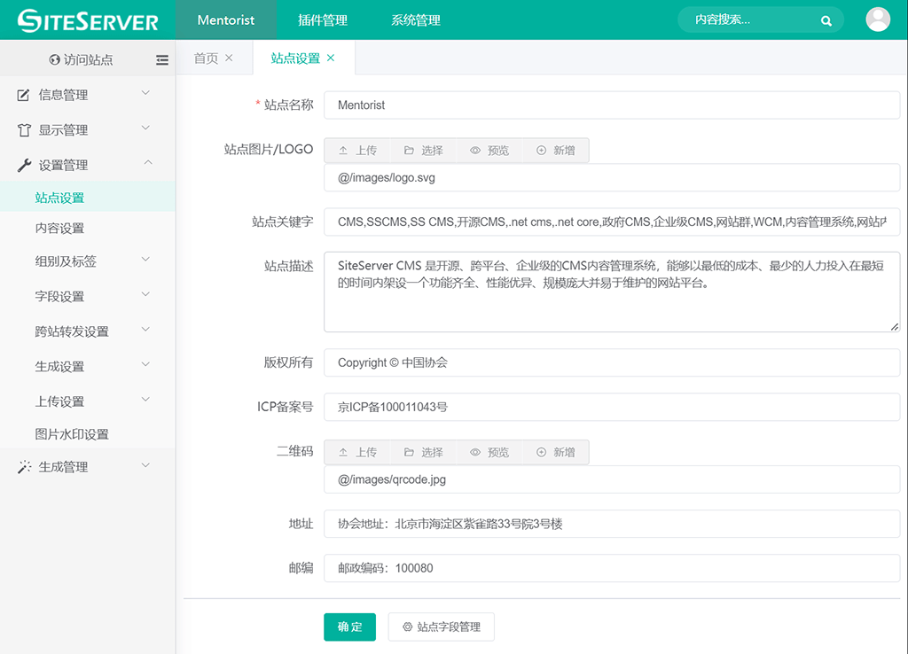Click 上传 for the site logo
908x654 pixels.
coord(357,151)
